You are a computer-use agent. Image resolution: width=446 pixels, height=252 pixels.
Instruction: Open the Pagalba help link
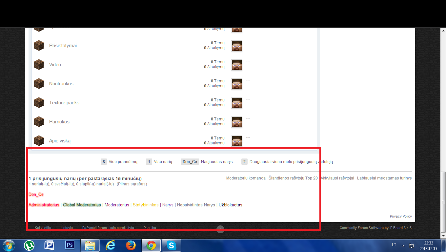pyautogui.click(x=150, y=228)
